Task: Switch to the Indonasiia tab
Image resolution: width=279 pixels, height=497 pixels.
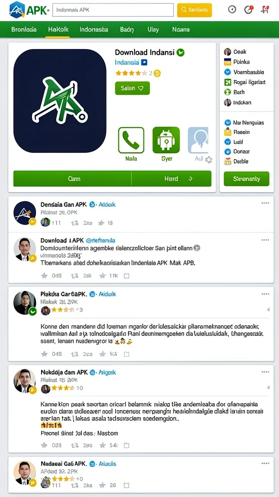Action: (x=94, y=30)
